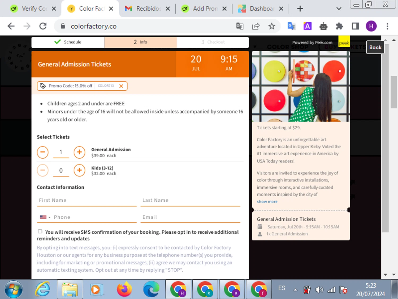Increase Kids (3-12) ticket count
Screen dimensions: 398x299
tap(79, 170)
